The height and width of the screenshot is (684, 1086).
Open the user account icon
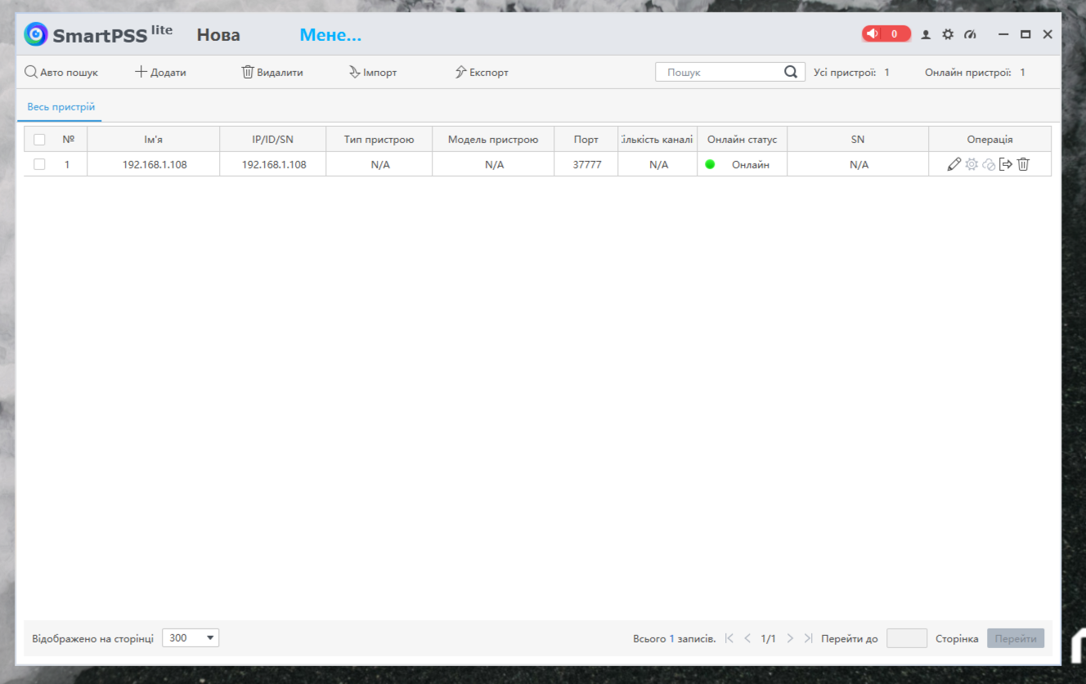pyautogui.click(x=926, y=34)
